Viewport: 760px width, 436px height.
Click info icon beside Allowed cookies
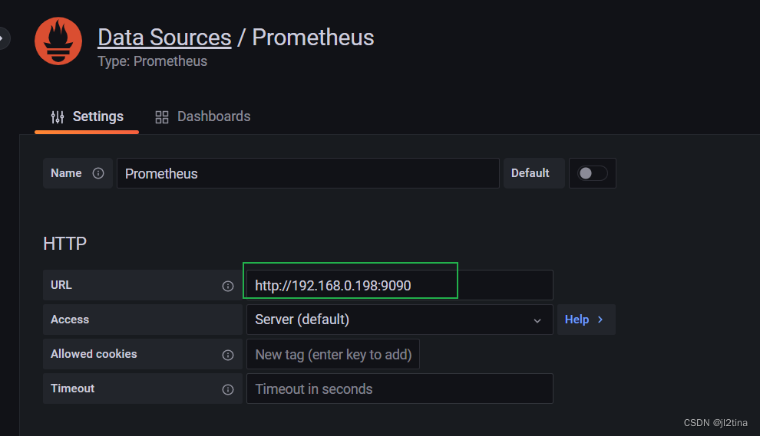click(x=228, y=355)
